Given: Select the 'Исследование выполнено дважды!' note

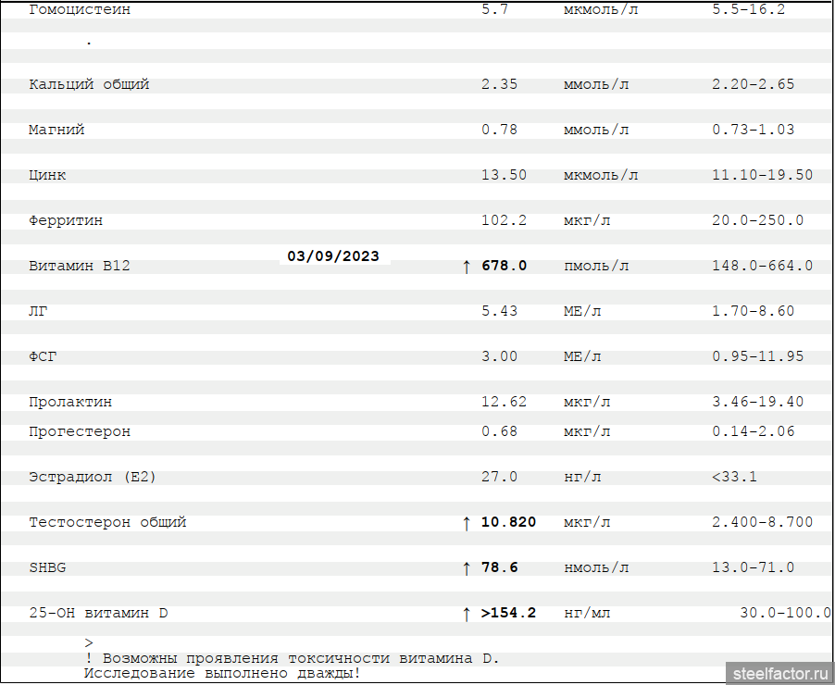Looking at the screenshot, I should point(222,673).
